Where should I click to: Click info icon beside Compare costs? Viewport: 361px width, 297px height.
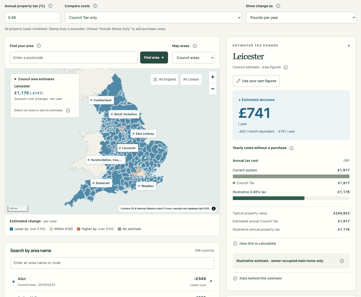[95, 6]
